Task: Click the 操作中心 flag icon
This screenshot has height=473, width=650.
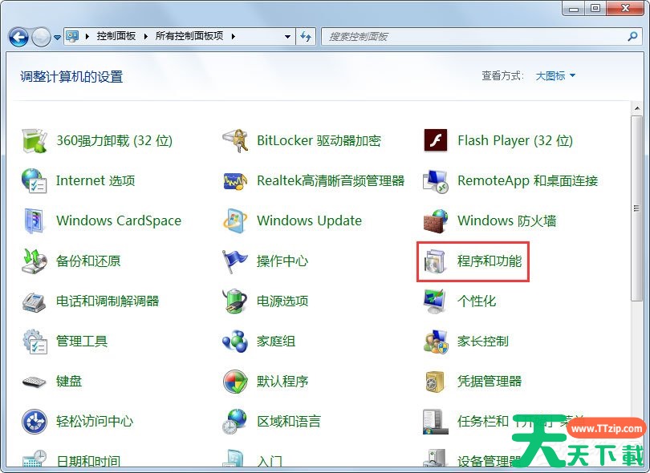Action: 234,261
